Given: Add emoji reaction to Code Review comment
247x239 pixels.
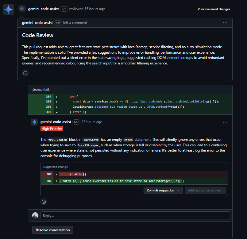Looking at the screenshot, I should (25, 73).
